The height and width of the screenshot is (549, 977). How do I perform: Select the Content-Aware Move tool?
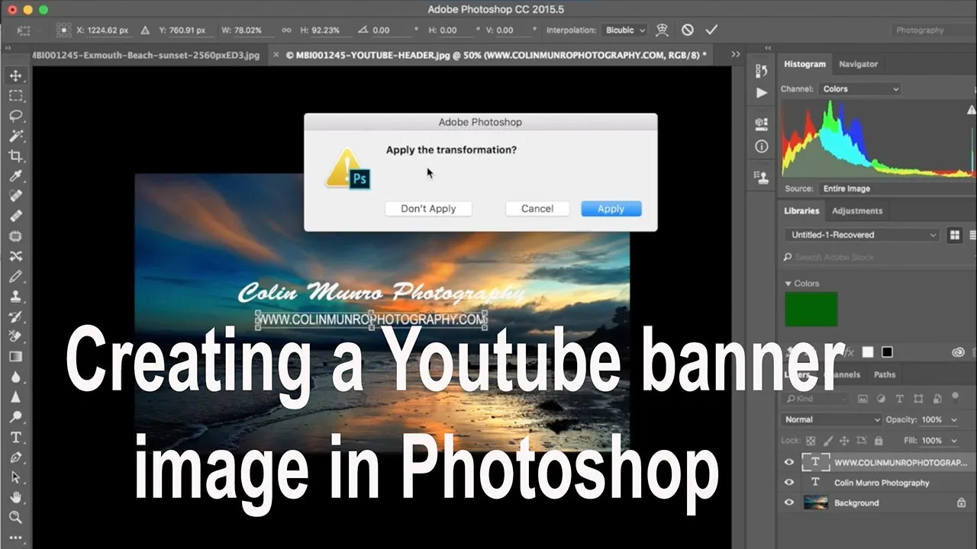tap(15, 256)
